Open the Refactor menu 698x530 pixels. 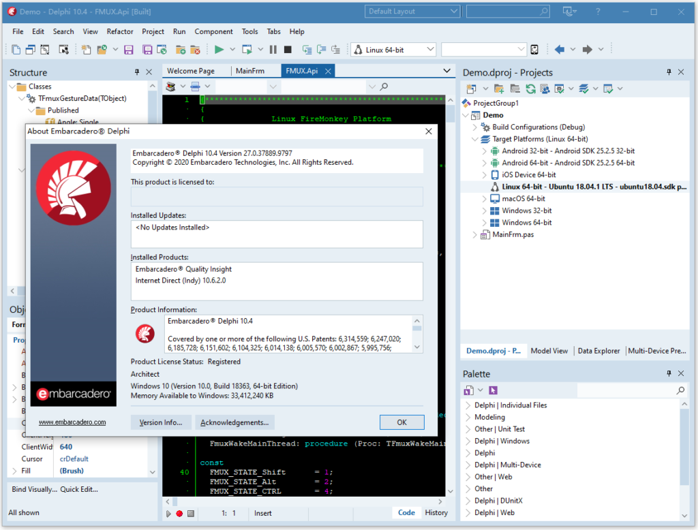[120, 31]
